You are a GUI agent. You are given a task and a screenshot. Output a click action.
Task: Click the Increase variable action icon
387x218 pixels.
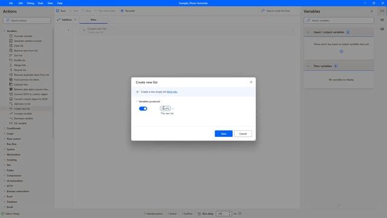[x=11, y=113]
